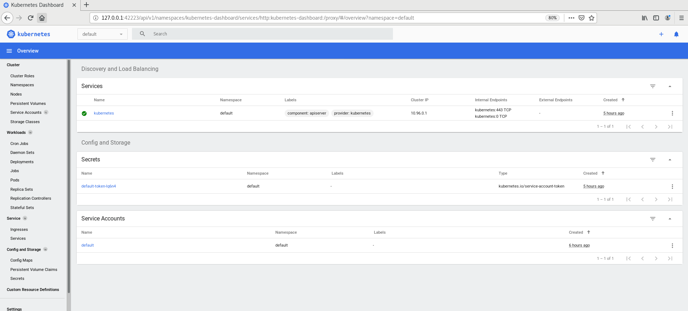The height and width of the screenshot is (311, 688).
Task: Open the hamburger navigation menu
Action: (x=9, y=51)
